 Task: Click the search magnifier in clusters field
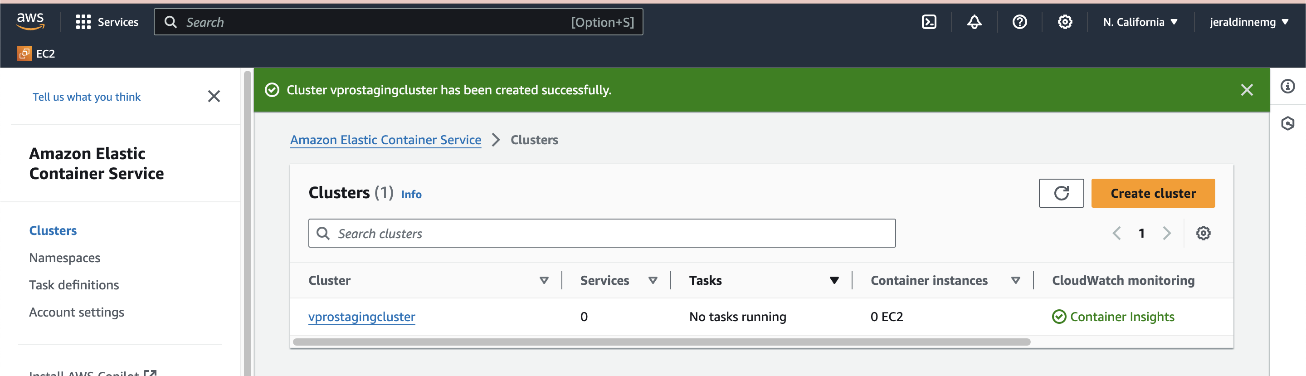323,234
